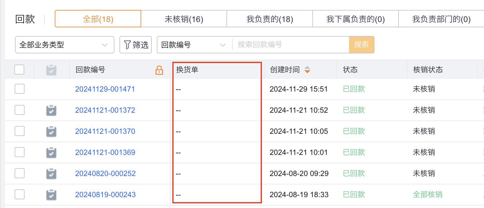Image resolution: width=484 pixels, height=208 pixels.
Task: Switch to the 我负责部门的(0) tab
Action: point(441,19)
